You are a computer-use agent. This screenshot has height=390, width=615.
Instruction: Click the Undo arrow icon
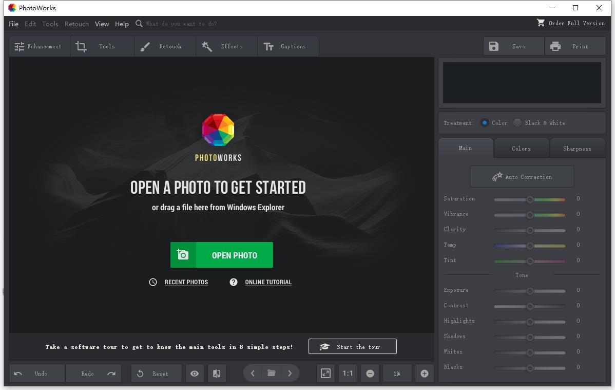point(18,374)
